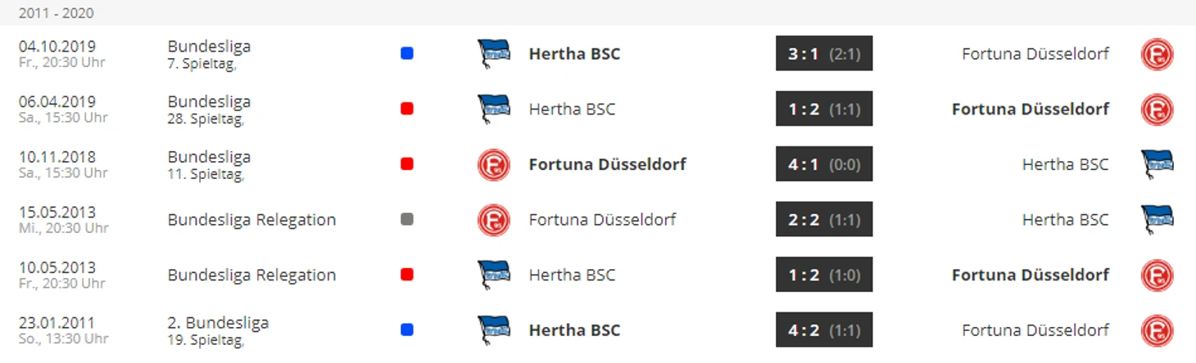Click gray draw indicator for 15.05.2013 match
The image size is (1196, 363).
point(407,219)
